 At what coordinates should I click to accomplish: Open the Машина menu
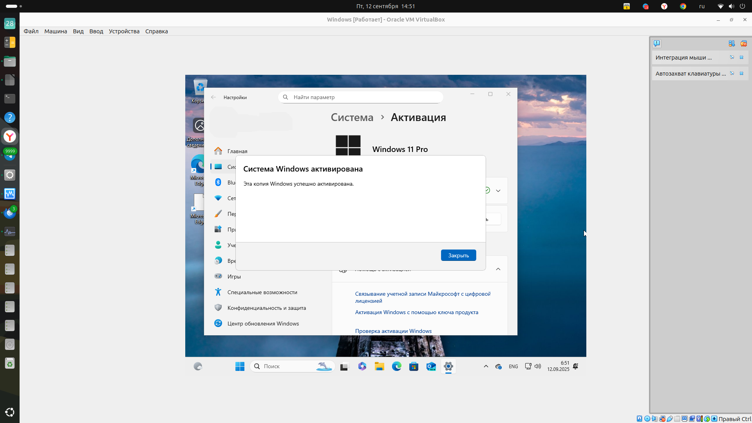[x=56, y=31]
